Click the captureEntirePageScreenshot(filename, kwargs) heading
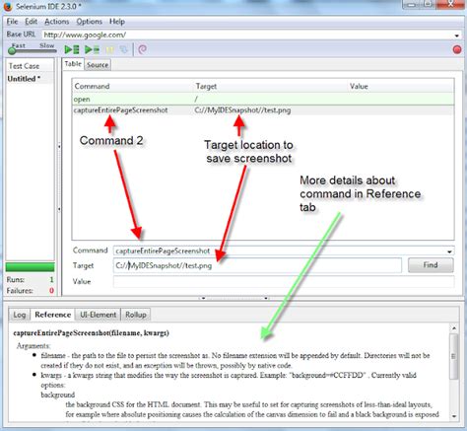This screenshot has width=467, height=431. (x=91, y=333)
